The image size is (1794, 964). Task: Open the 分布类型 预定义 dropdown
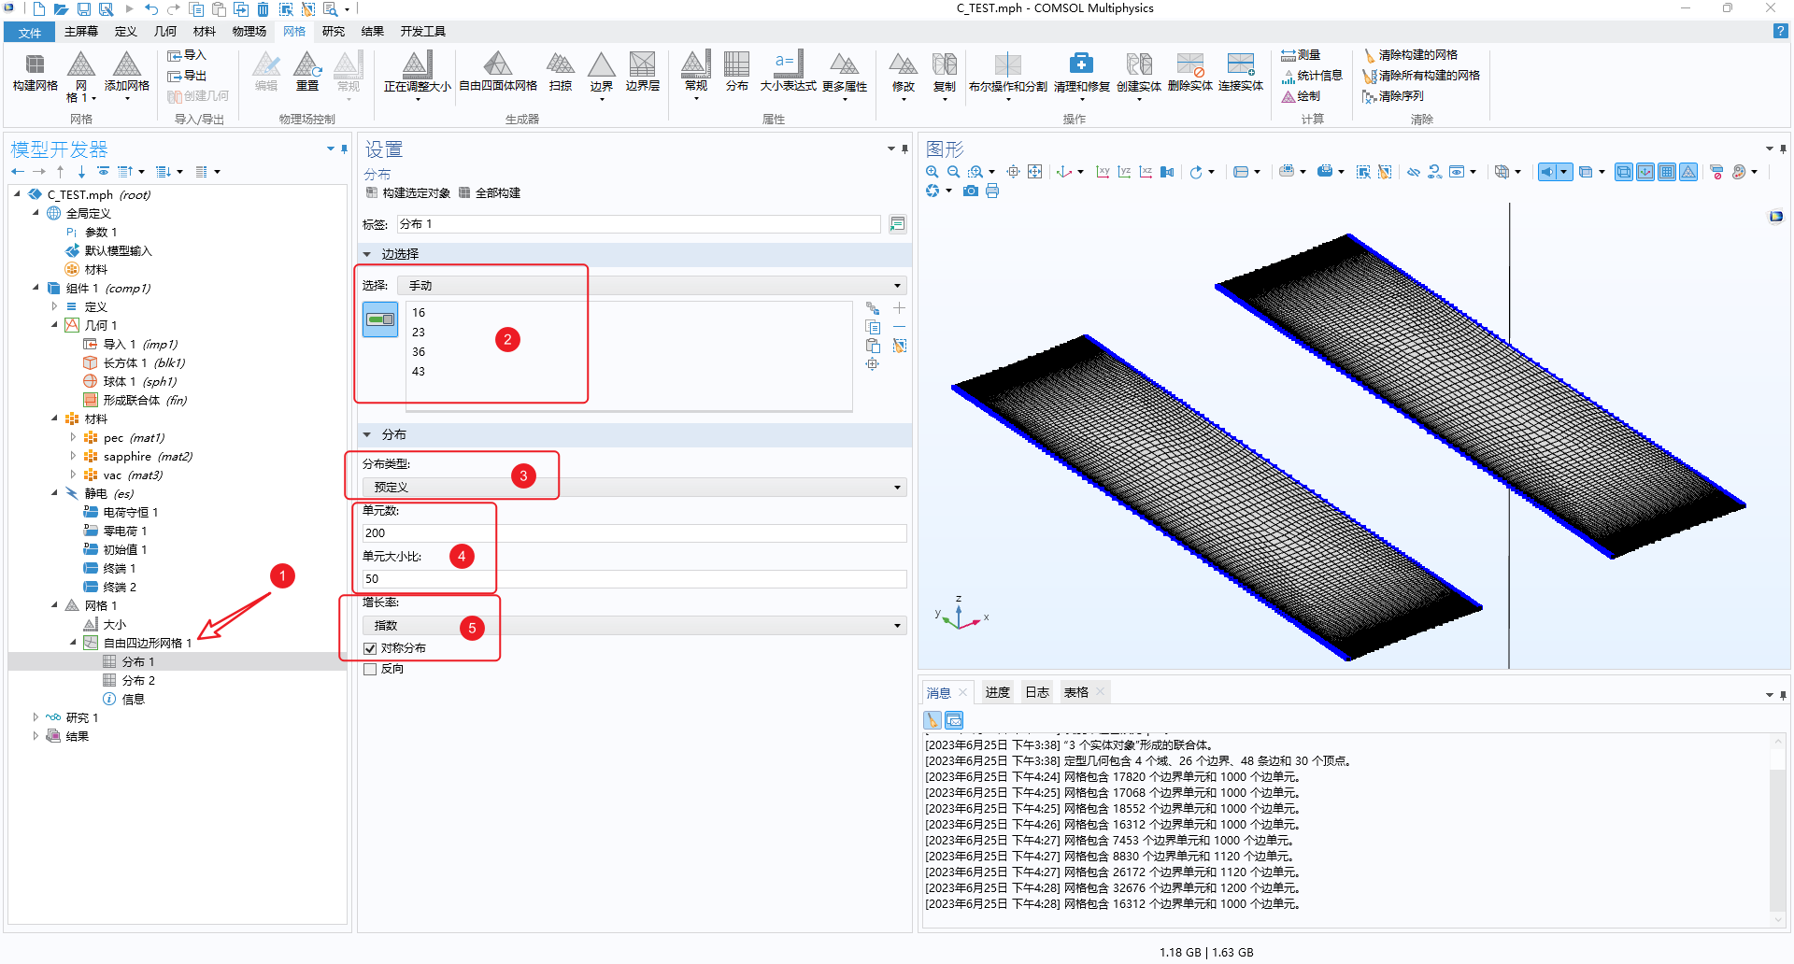coord(634,488)
